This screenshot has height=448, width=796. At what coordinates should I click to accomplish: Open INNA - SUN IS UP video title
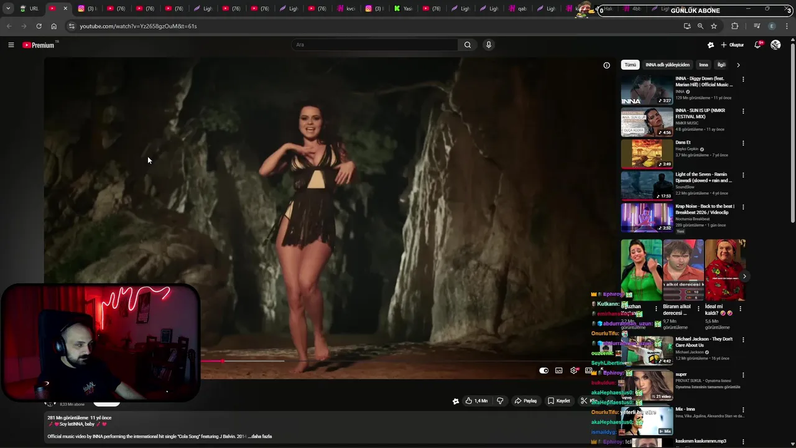[x=700, y=113]
